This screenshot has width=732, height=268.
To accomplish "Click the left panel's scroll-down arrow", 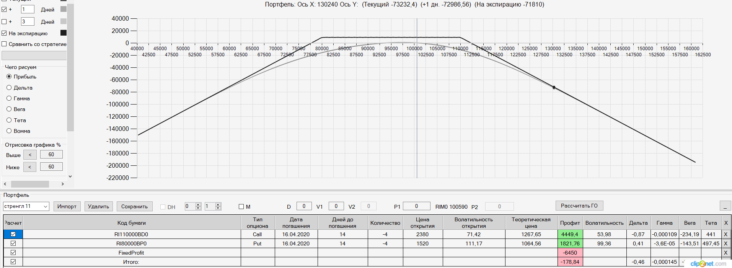I will click(x=70, y=176).
